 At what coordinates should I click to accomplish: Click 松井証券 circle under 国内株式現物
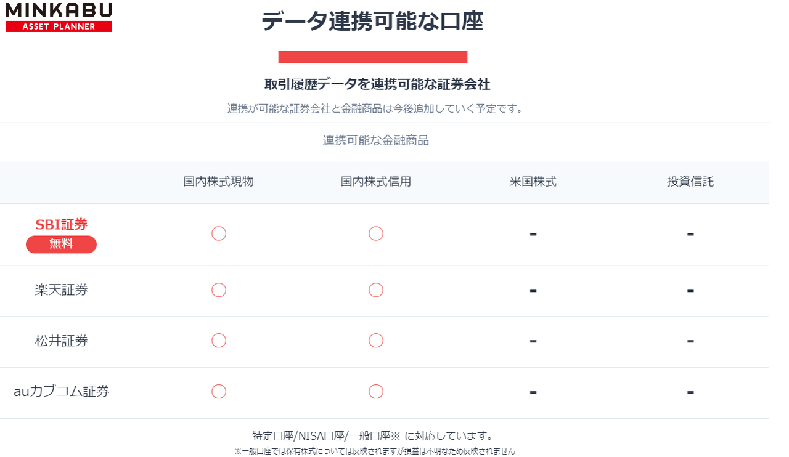pos(219,341)
